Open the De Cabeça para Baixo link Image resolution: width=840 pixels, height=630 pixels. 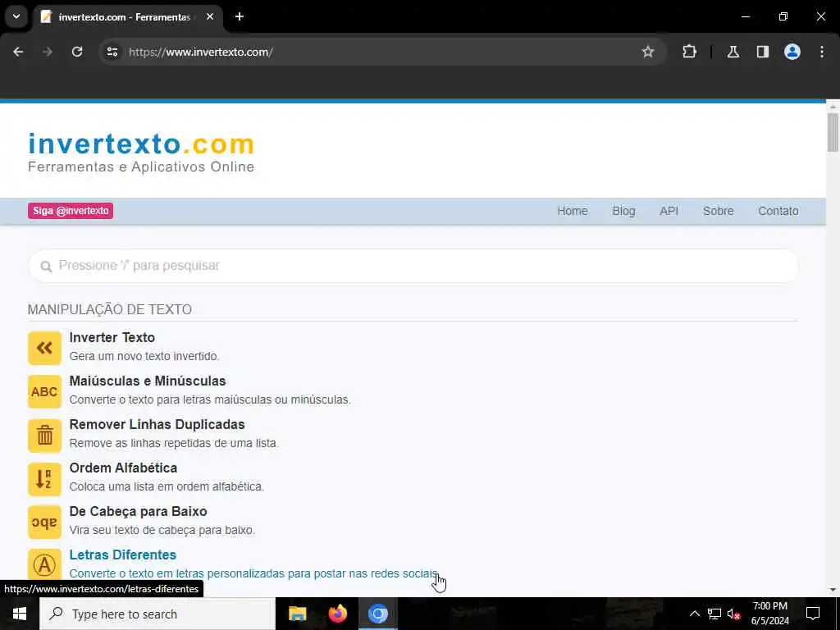[x=138, y=511]
